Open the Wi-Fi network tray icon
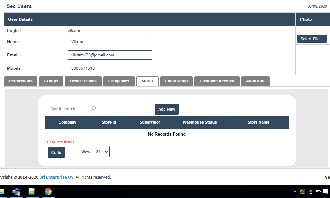The height and width of the screenshot is (198, 330). pyautogui.click(x=310, y=192)
